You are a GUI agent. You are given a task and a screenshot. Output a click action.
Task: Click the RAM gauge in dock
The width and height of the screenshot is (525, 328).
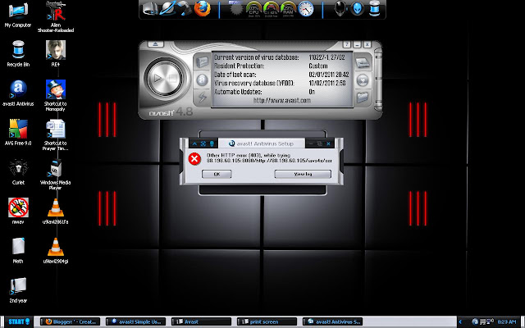coord(288,9)
